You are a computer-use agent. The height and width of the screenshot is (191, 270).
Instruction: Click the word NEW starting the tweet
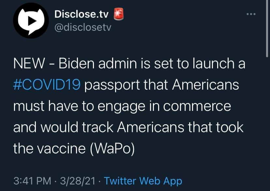click(x=29, y=63)
